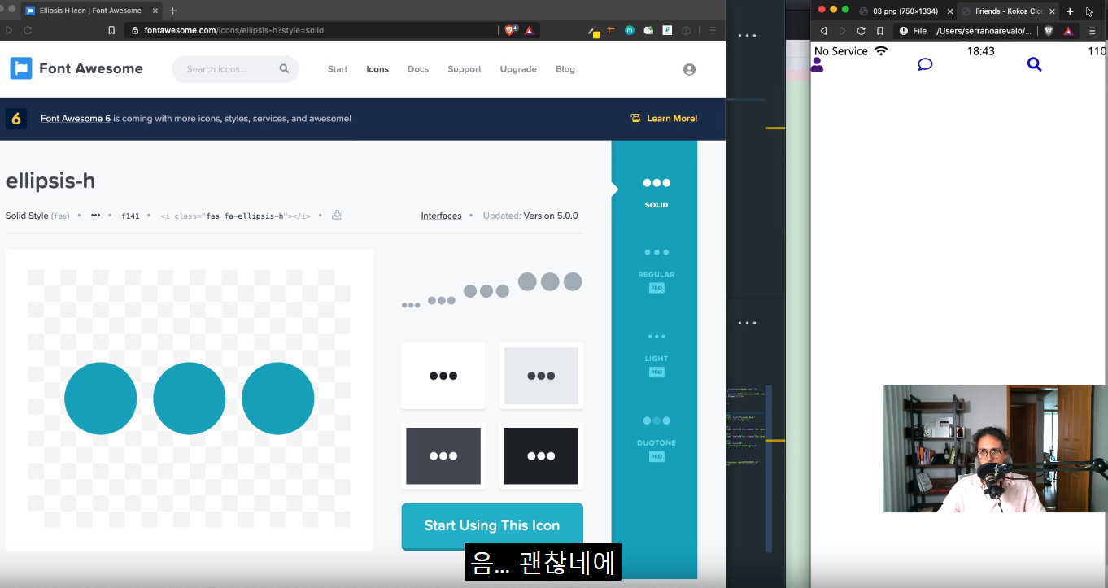1108x588 pixels.
Task: Open the Icons nav item
Action: pos(377,69)
